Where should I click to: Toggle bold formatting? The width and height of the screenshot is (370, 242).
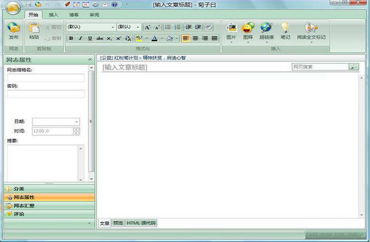pos(71,38)
